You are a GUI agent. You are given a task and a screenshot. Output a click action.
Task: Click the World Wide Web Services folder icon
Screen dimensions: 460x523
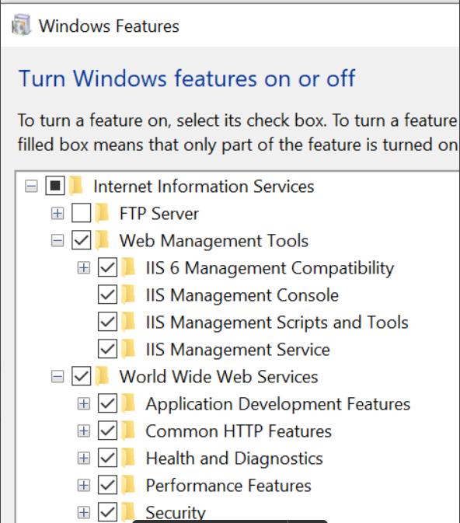pos(103,377)
